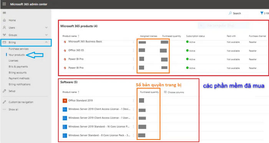Click the Choose columns icon
269x143 pixels.
point(165,92)
